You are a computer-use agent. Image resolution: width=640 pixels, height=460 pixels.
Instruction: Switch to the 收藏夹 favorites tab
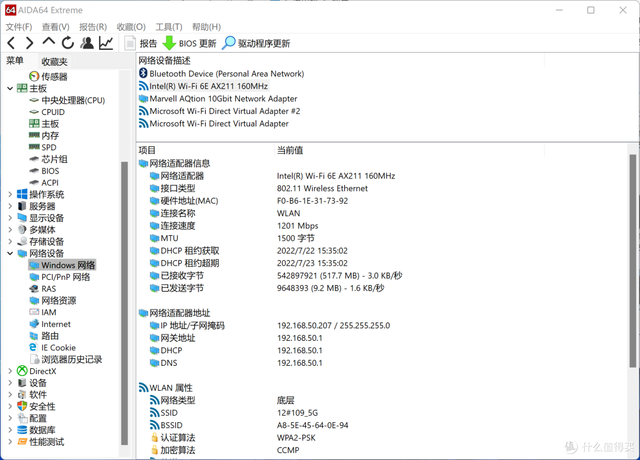pos(55,62)
